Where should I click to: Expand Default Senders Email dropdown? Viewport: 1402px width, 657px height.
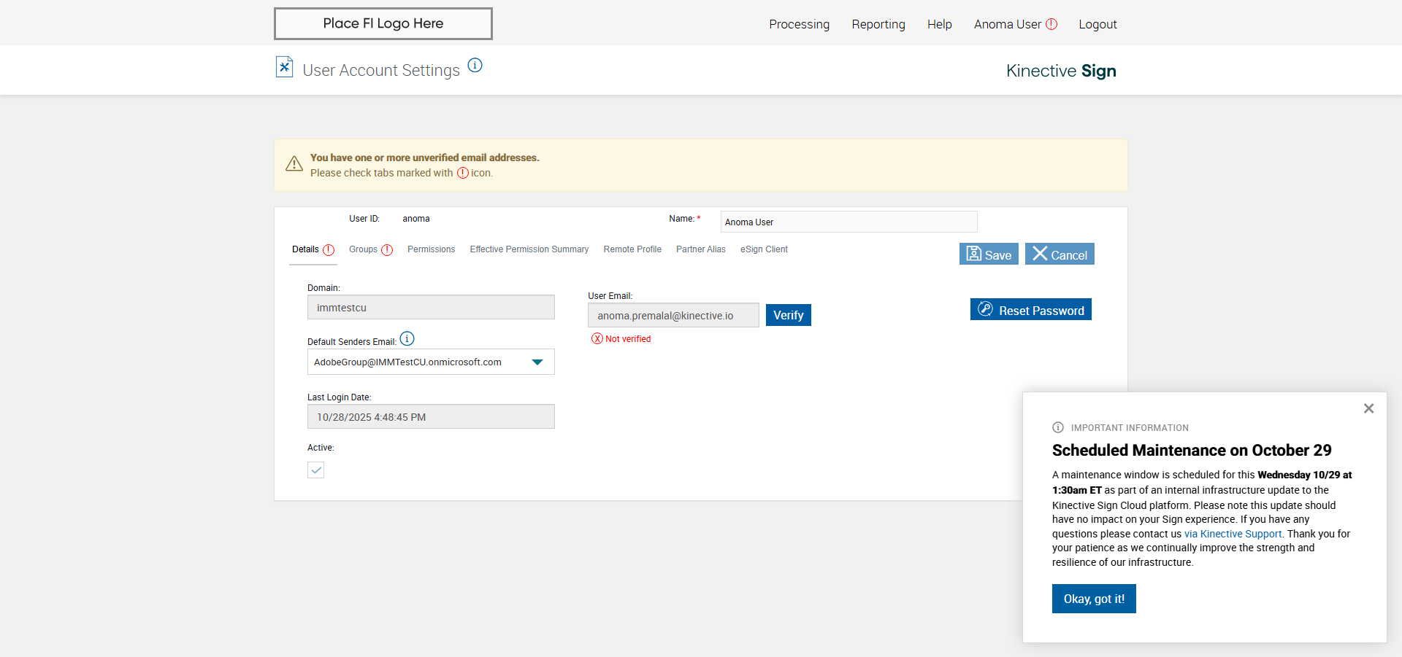tap(537, 362)
